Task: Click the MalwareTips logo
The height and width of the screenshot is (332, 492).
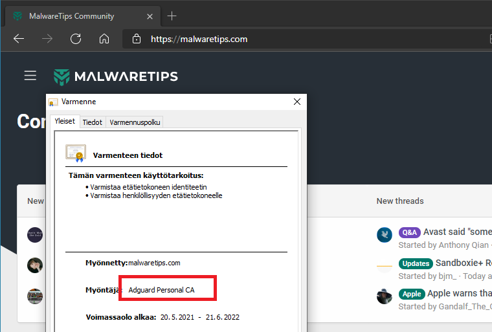Action: click(x=115, y=76)
